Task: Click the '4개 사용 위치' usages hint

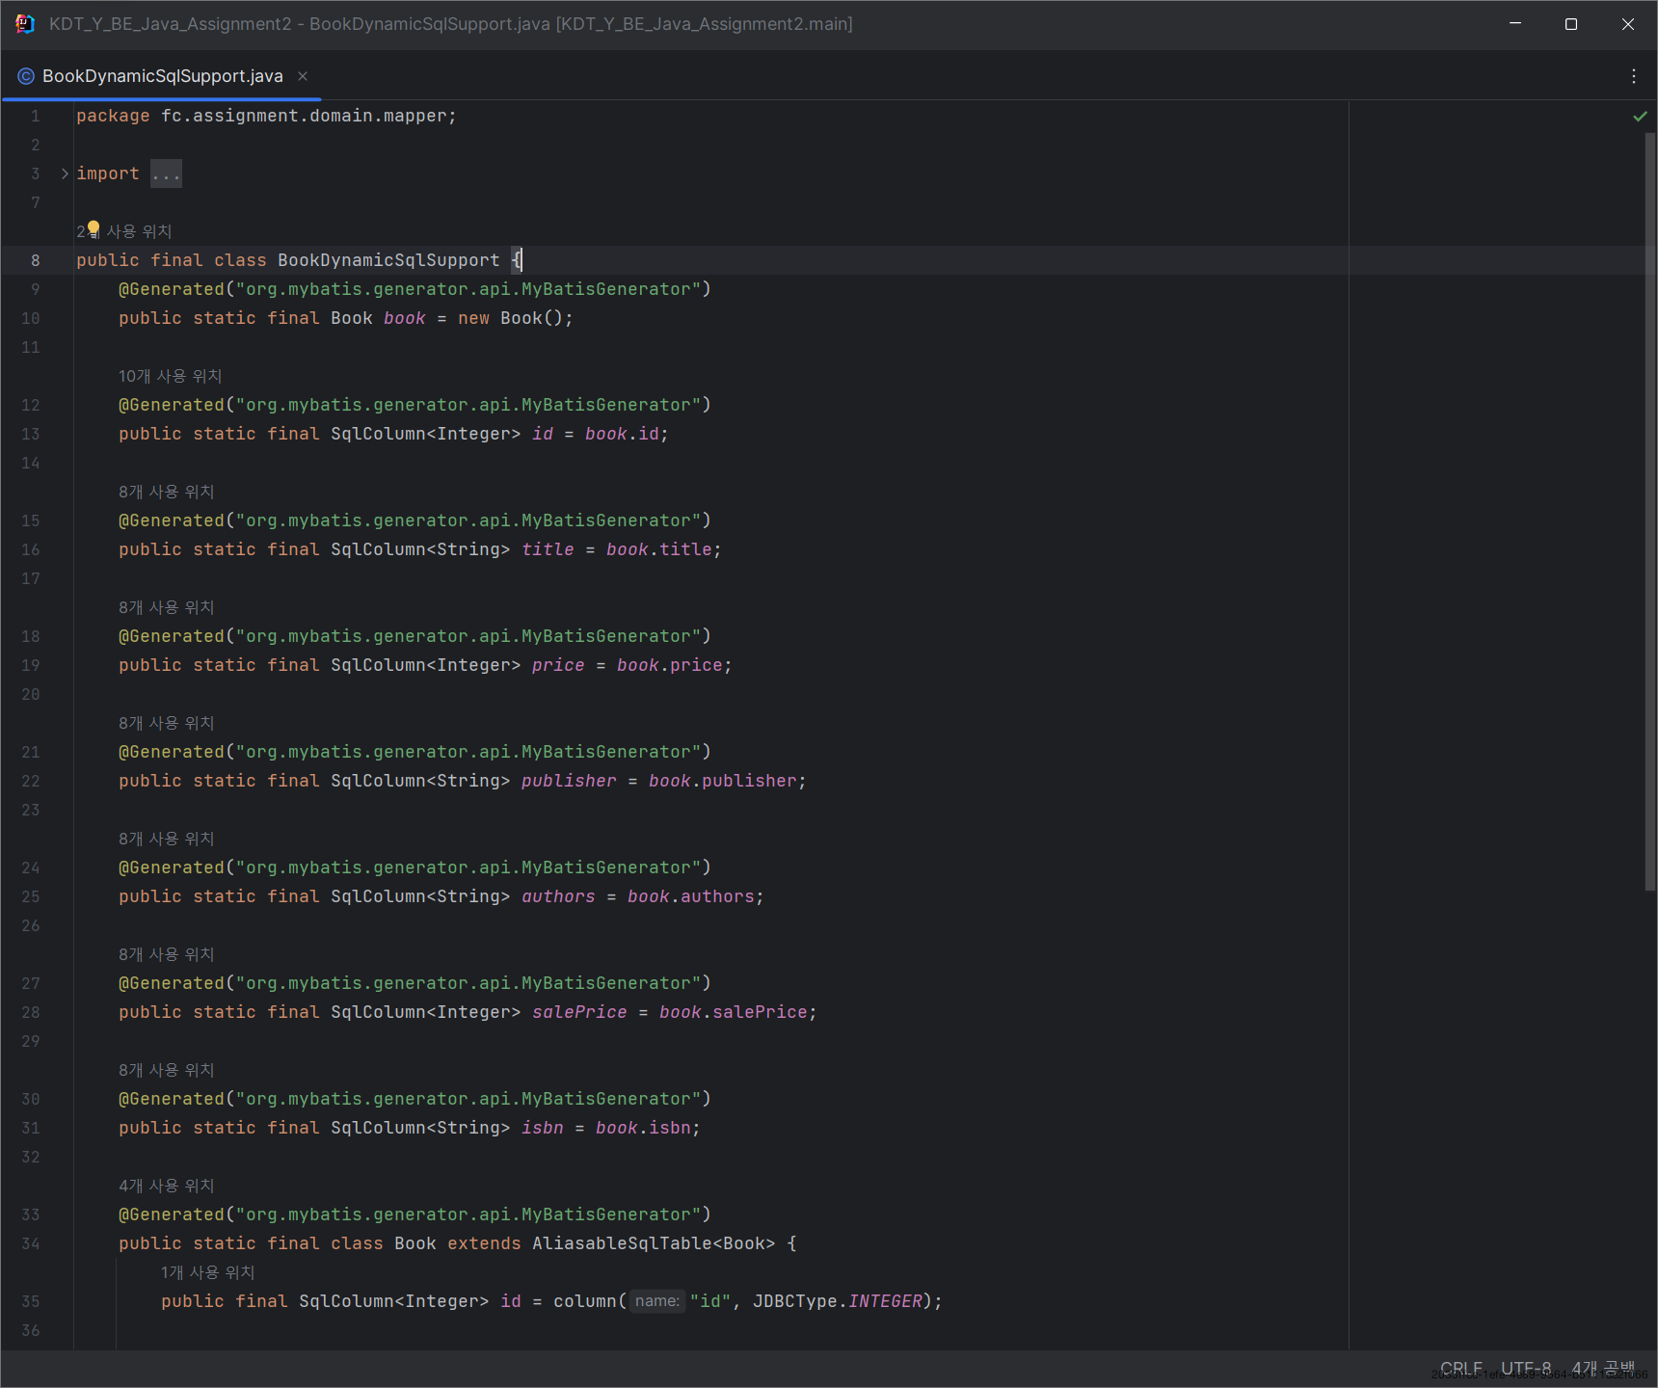Action: pyautogui.click(x=166, y=1186)
